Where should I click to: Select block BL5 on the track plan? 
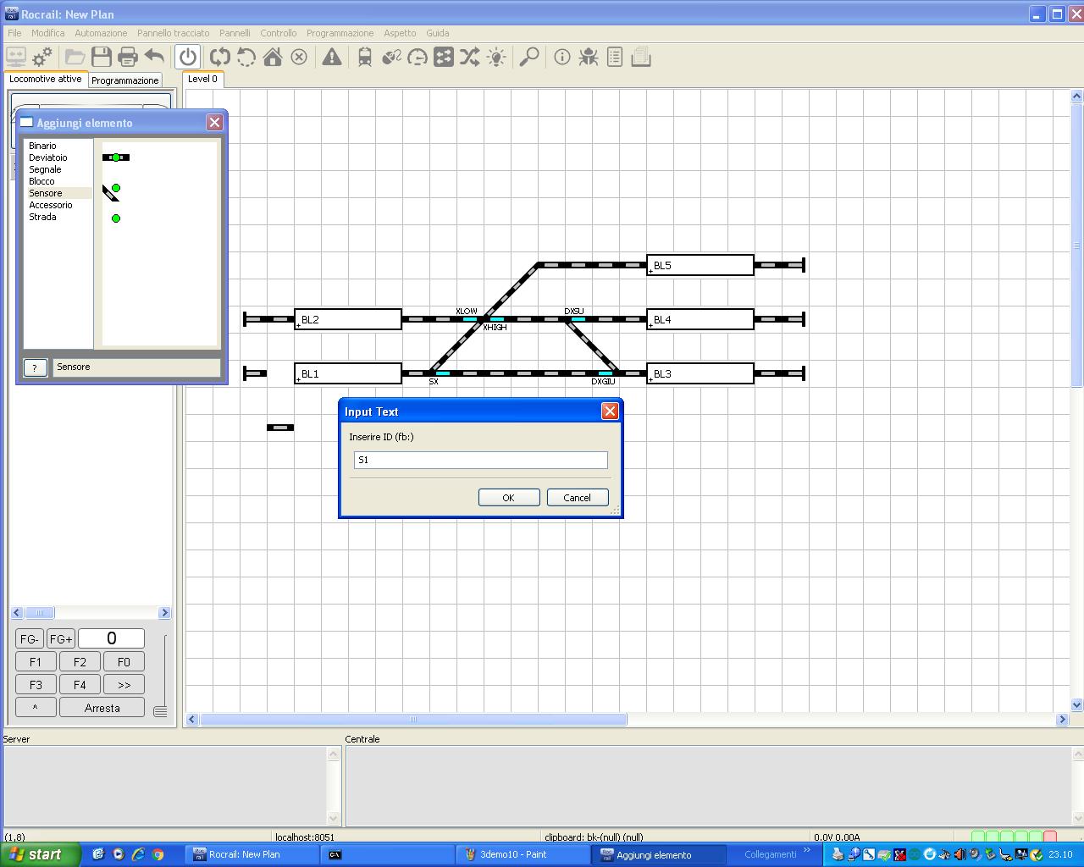tap(700, 265)
